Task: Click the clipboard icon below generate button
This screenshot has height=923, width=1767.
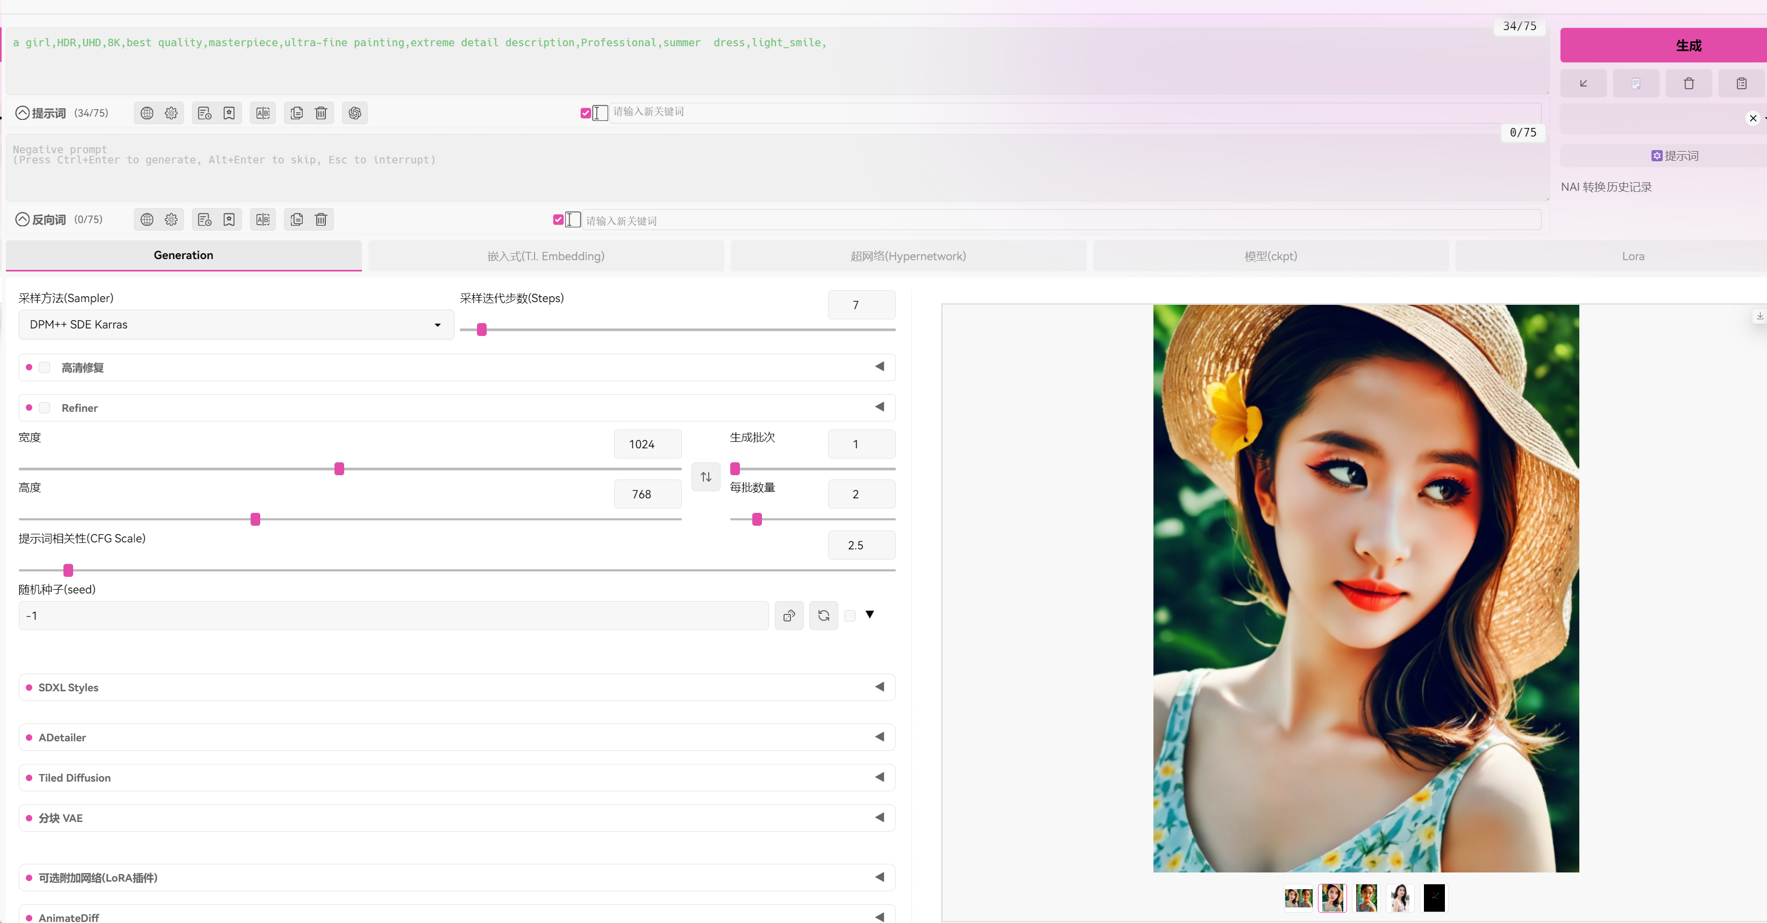Action: click(x=1742, y=84)
